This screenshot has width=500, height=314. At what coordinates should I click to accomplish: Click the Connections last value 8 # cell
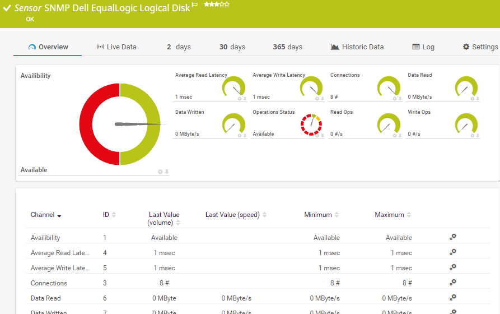(164, 283)
